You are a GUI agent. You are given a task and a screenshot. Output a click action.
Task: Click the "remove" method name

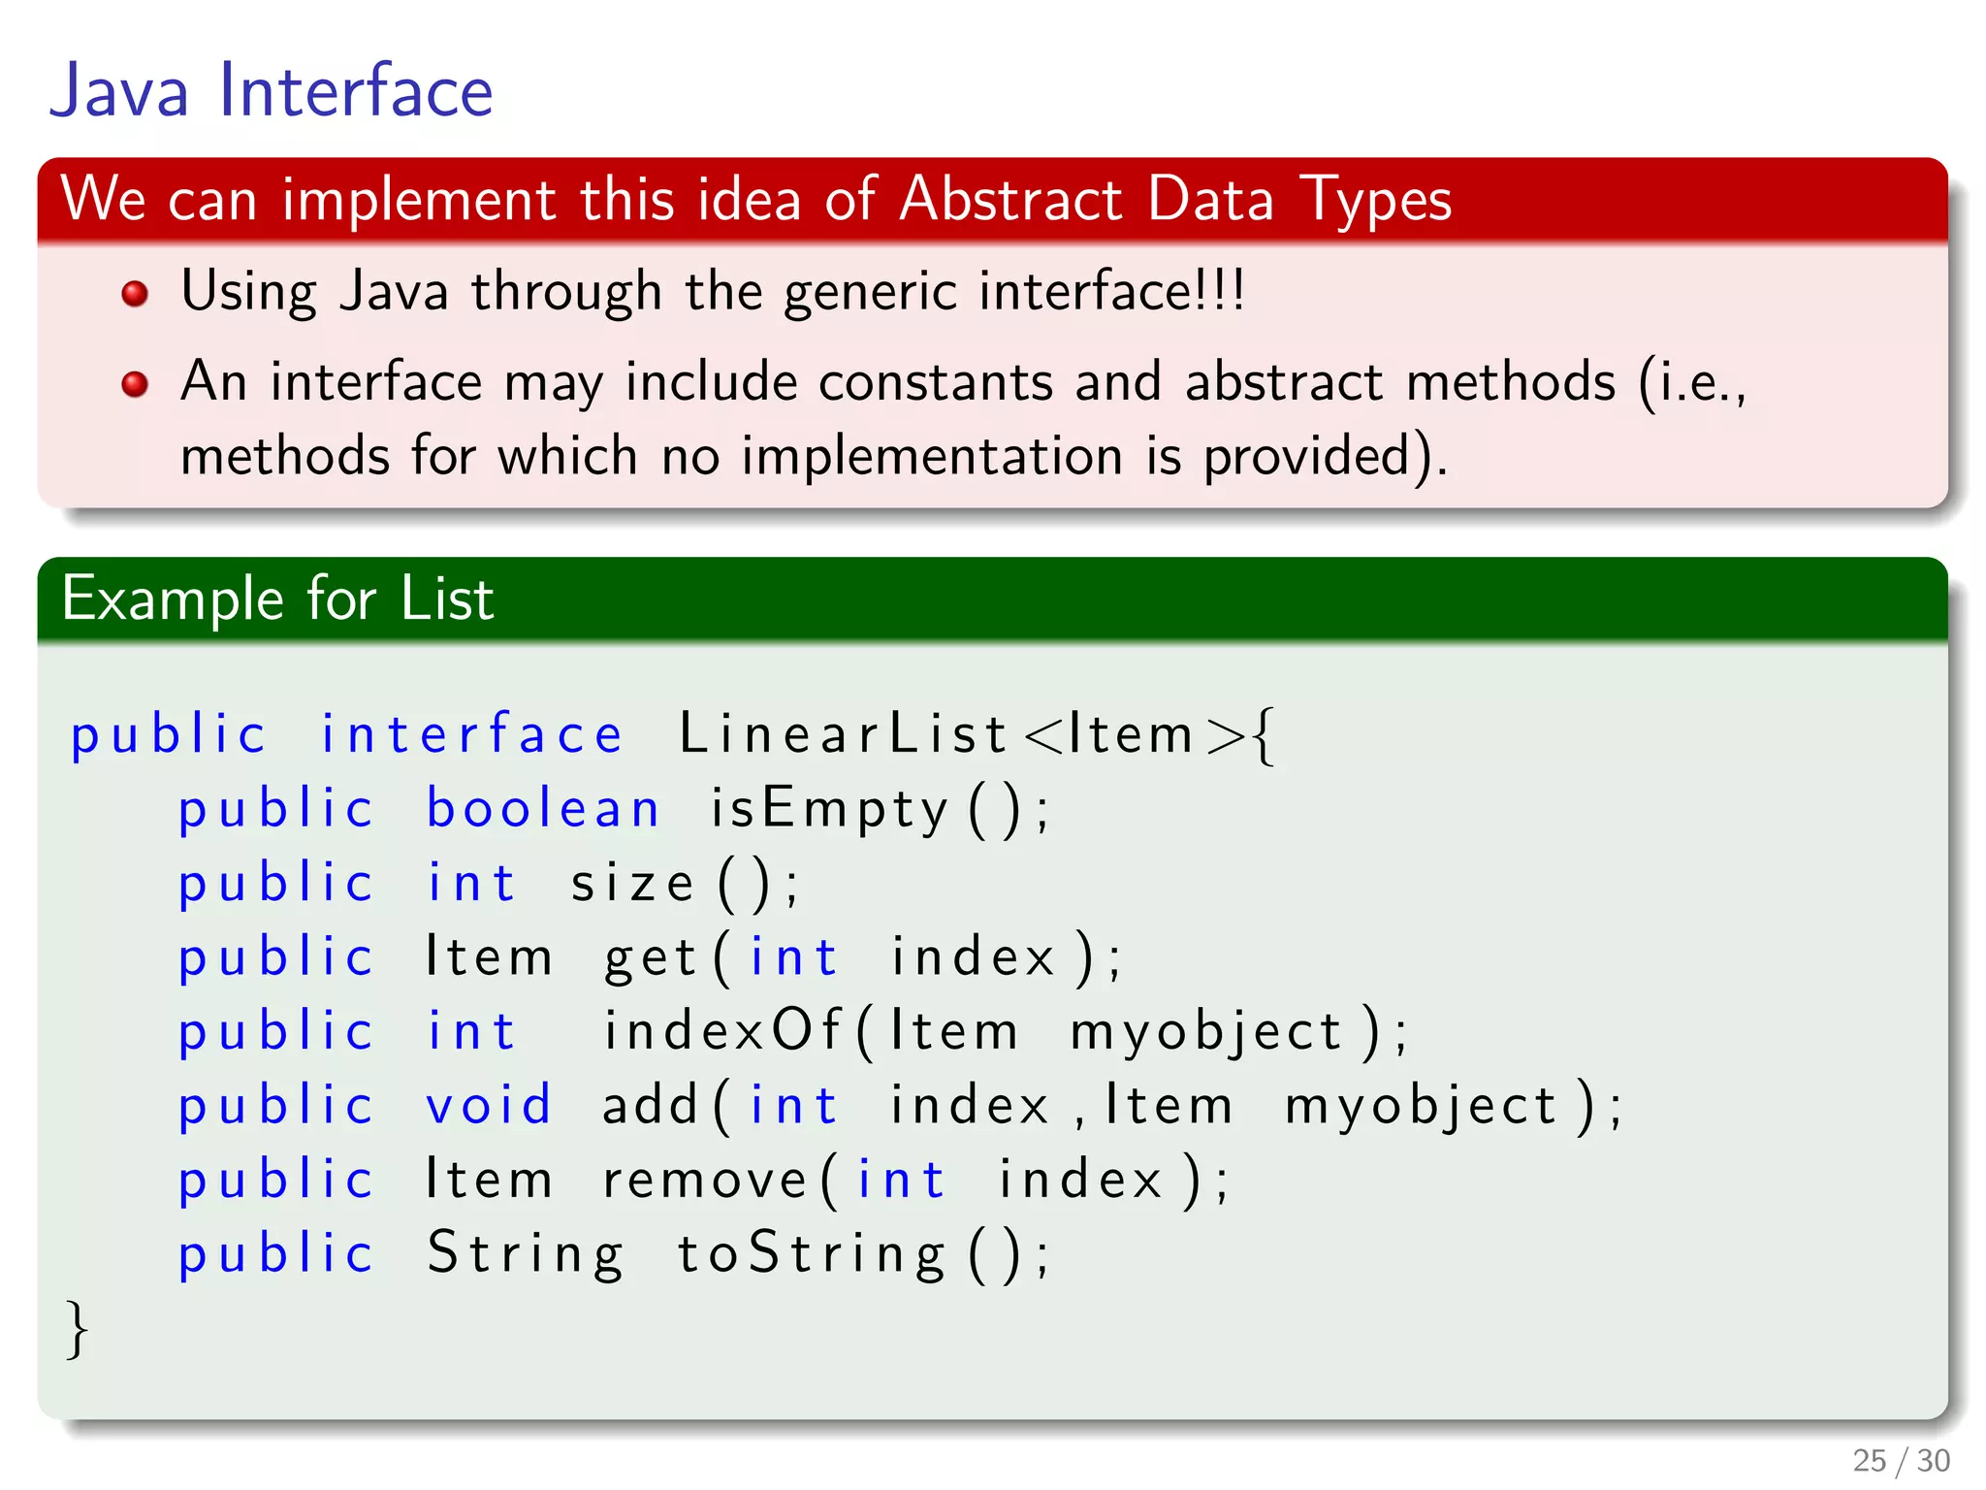705,1181
